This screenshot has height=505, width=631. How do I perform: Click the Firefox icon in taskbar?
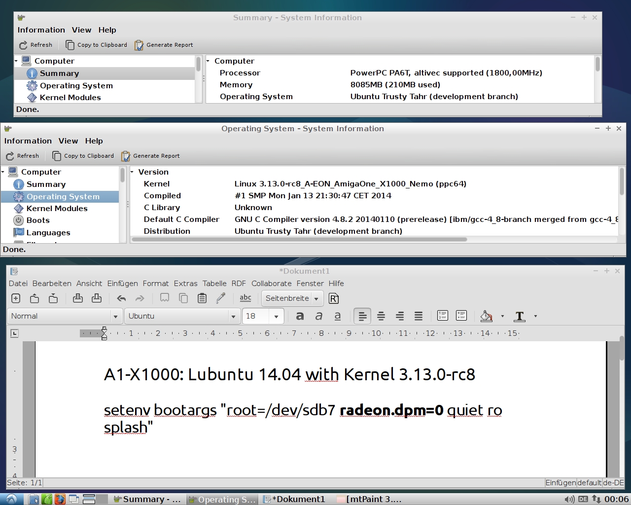pyautogui.click(x=60, y=499)
